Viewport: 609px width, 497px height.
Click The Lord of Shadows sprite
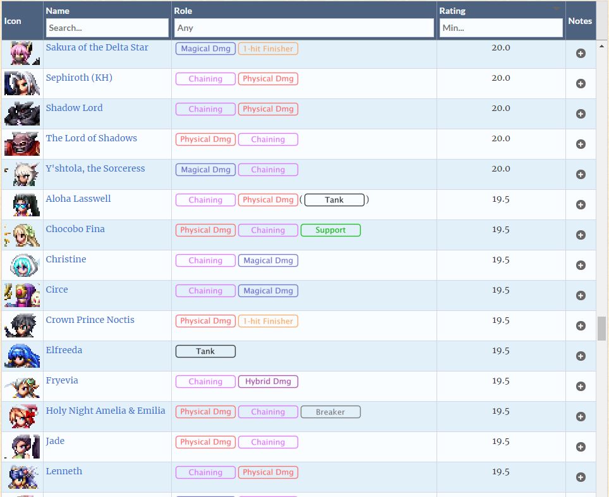pos(22,143)
